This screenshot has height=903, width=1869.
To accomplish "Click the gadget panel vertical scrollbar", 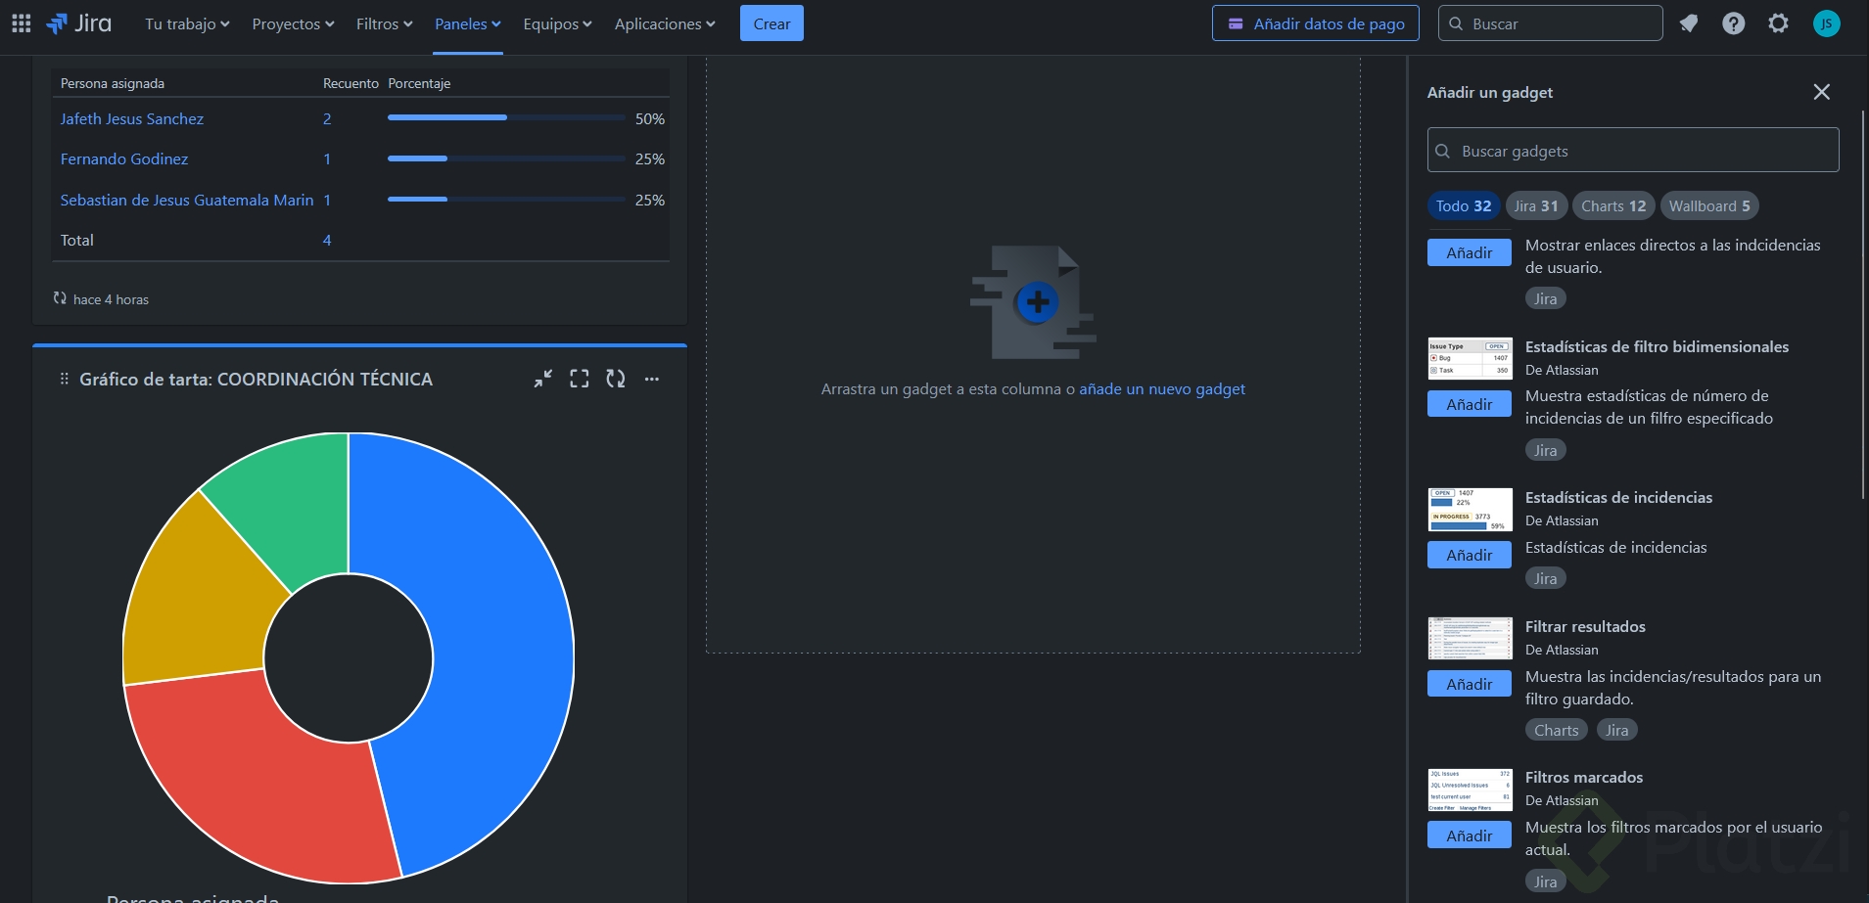I will (1863, 303).
